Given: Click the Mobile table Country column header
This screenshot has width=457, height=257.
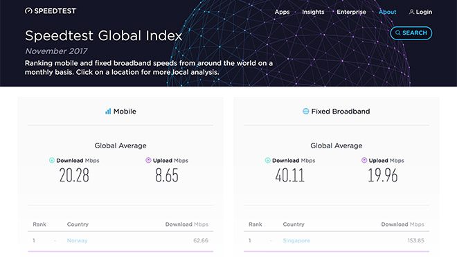Looking at the screenshot, I should pos(78,224).
